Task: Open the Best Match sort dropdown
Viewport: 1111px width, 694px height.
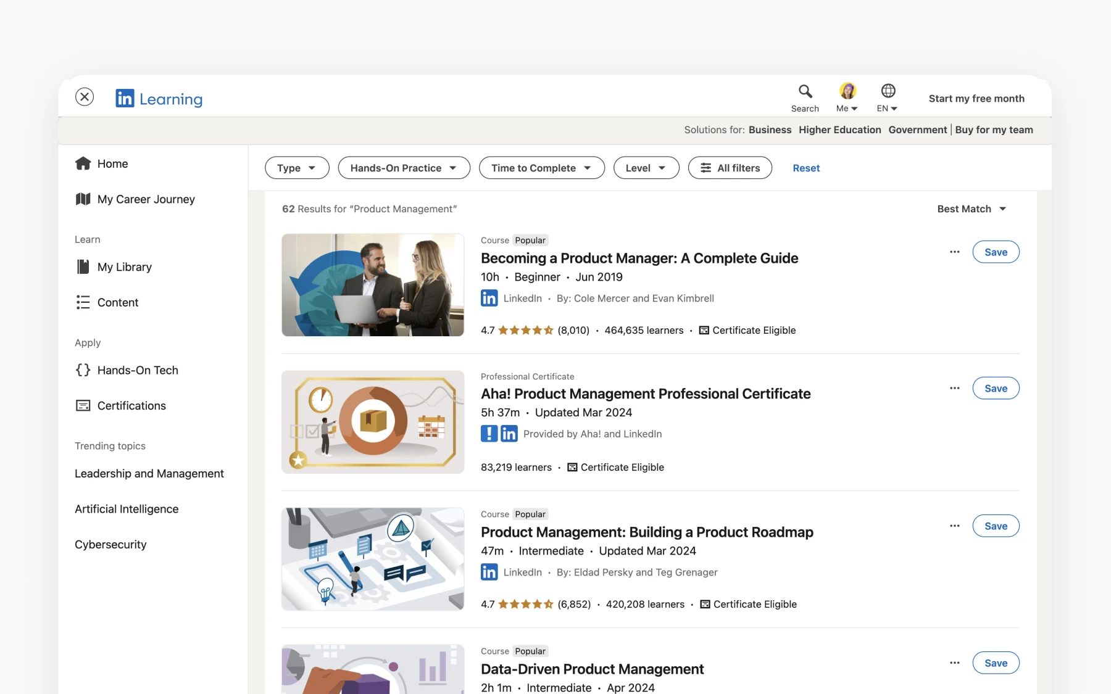Action: (x=972, y=209)
